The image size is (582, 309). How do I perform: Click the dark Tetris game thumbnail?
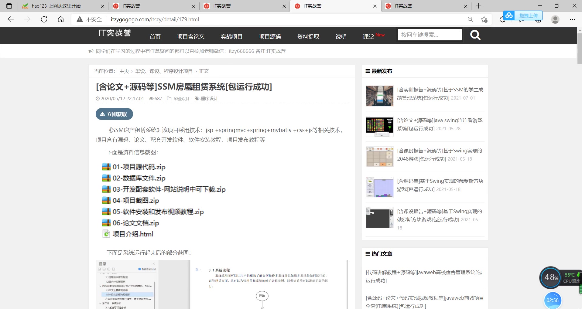[380, 218]
